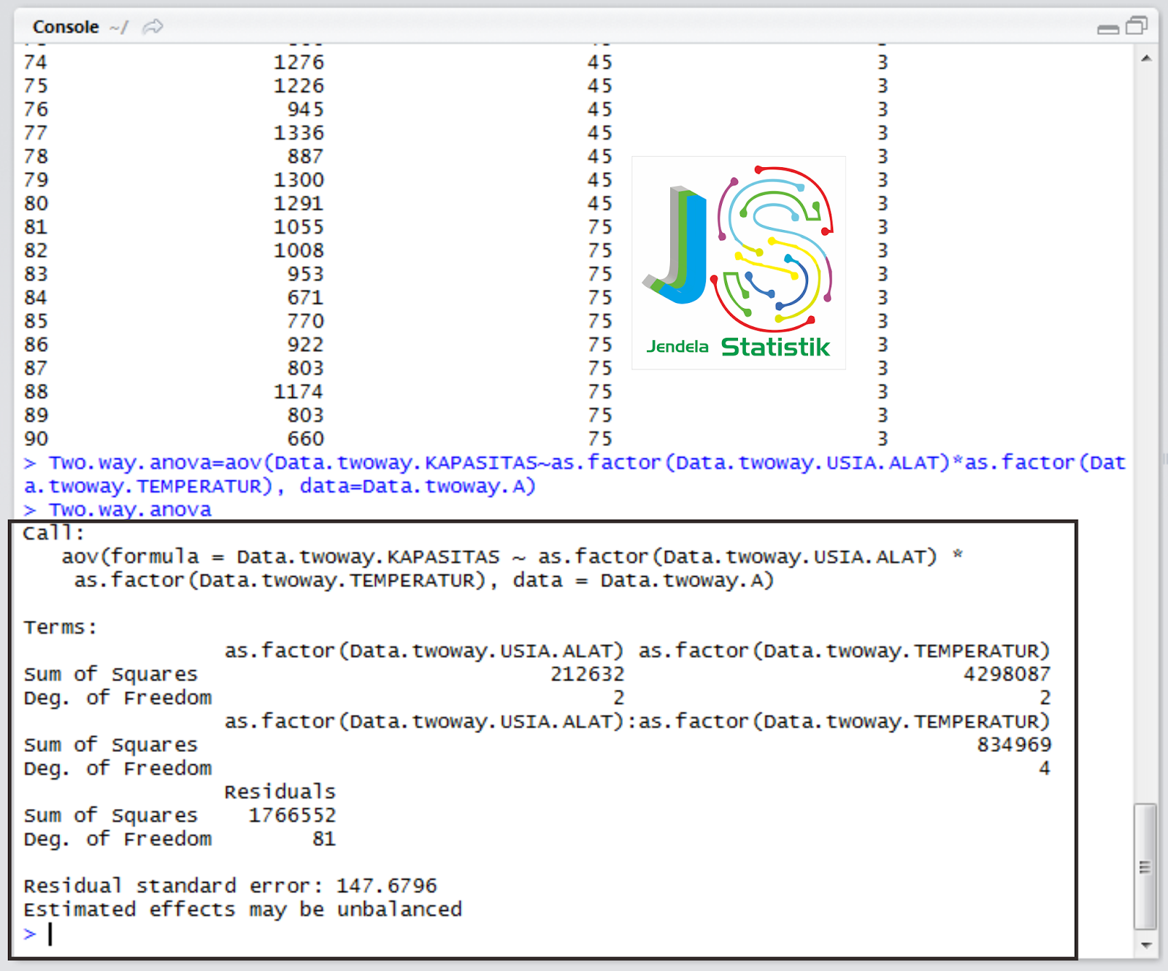Click the Residuals degrees of freedom value 81
Viewport: 1168px width, 971px height.
(x=324, y=839)
